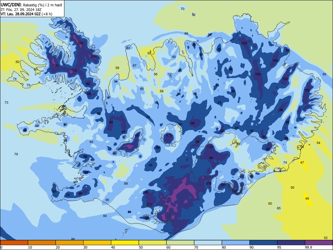Click the orange 10–20 legend swatch
This screenshot has width=333, height=250.
[x=42, y=243]
